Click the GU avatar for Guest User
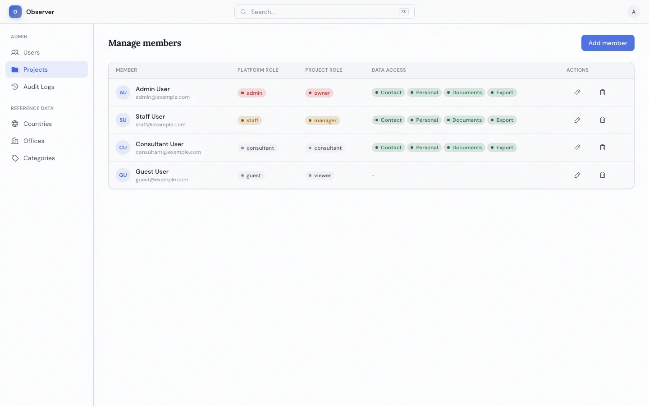This screenshot has height=406, width=649. pyautogui.click(x=123, y=175)
